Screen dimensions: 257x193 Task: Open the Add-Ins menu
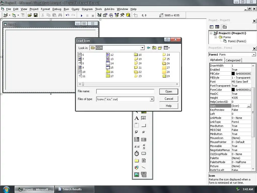(109, 9)
